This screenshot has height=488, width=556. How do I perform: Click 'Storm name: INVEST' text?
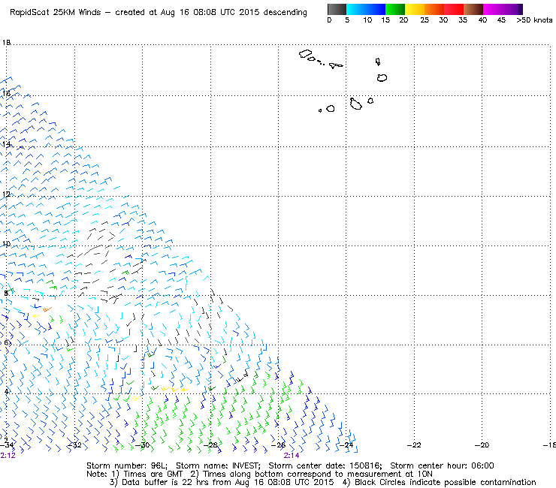click(x=218, y=465)
